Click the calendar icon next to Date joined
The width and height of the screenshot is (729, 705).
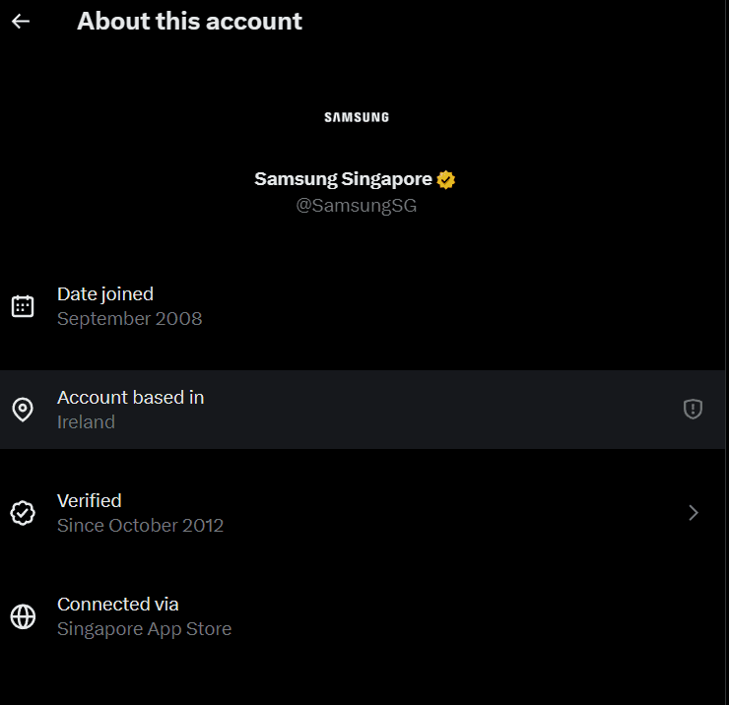pyautogui.click(x=23, y=306)
